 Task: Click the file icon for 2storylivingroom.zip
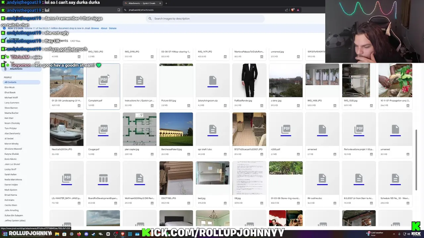(x=213, y=80)
